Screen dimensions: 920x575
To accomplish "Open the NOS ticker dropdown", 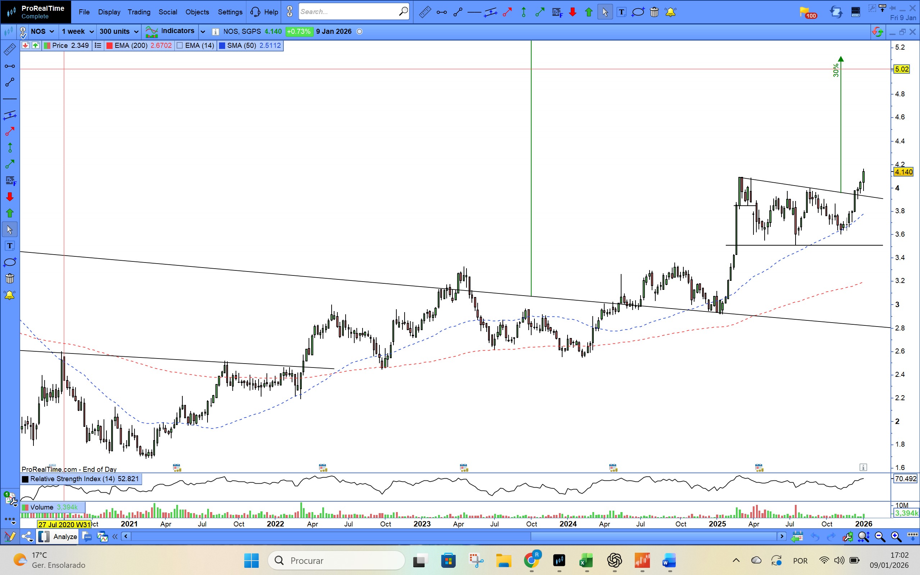I will click(x=42, y=32).
